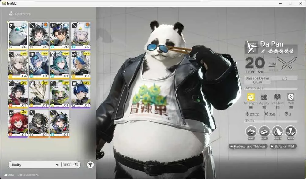Click the Operators header icon
Image resolution: width=306 pixels, height=179 pixels.
pos(11,13)
